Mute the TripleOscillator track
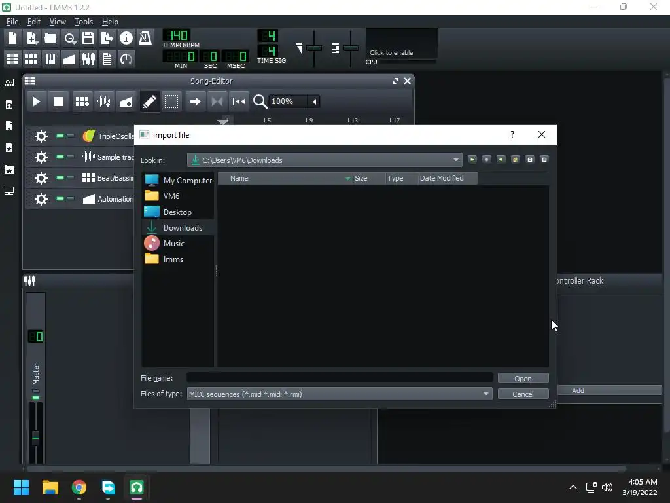 [60, 136]
